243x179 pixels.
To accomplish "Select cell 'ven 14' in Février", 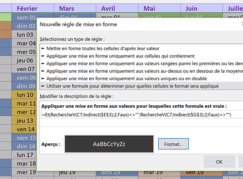I will pyautogui.click(x=24, y=129).
